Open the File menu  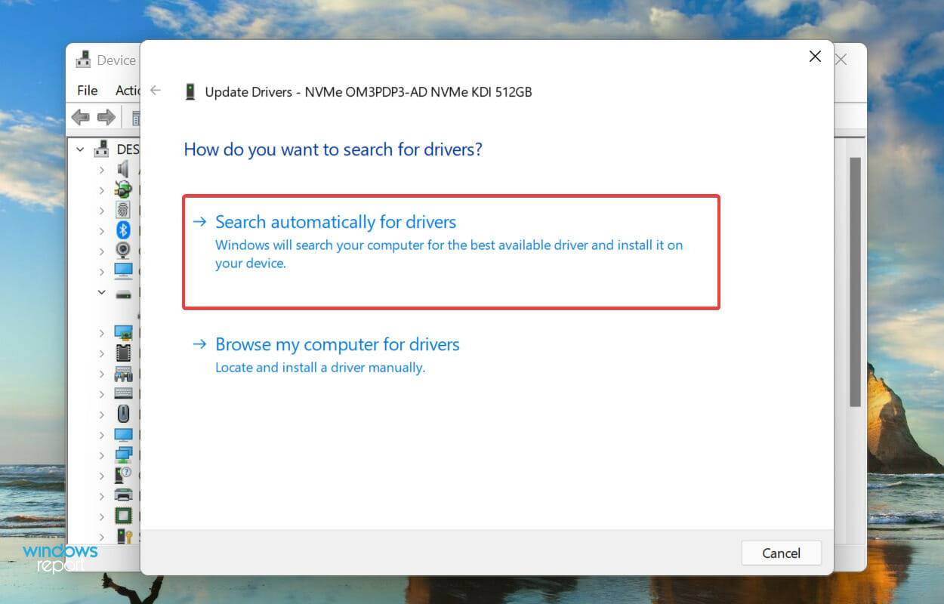coord(88,91)
